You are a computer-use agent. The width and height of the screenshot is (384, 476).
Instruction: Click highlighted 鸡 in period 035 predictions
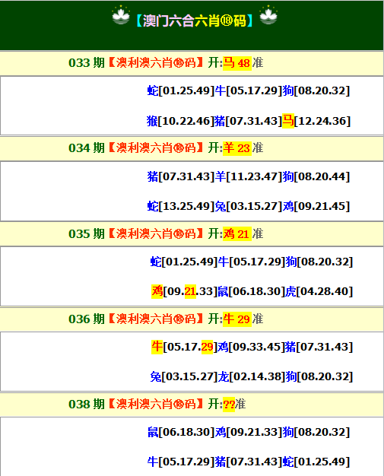pos(157,291)
